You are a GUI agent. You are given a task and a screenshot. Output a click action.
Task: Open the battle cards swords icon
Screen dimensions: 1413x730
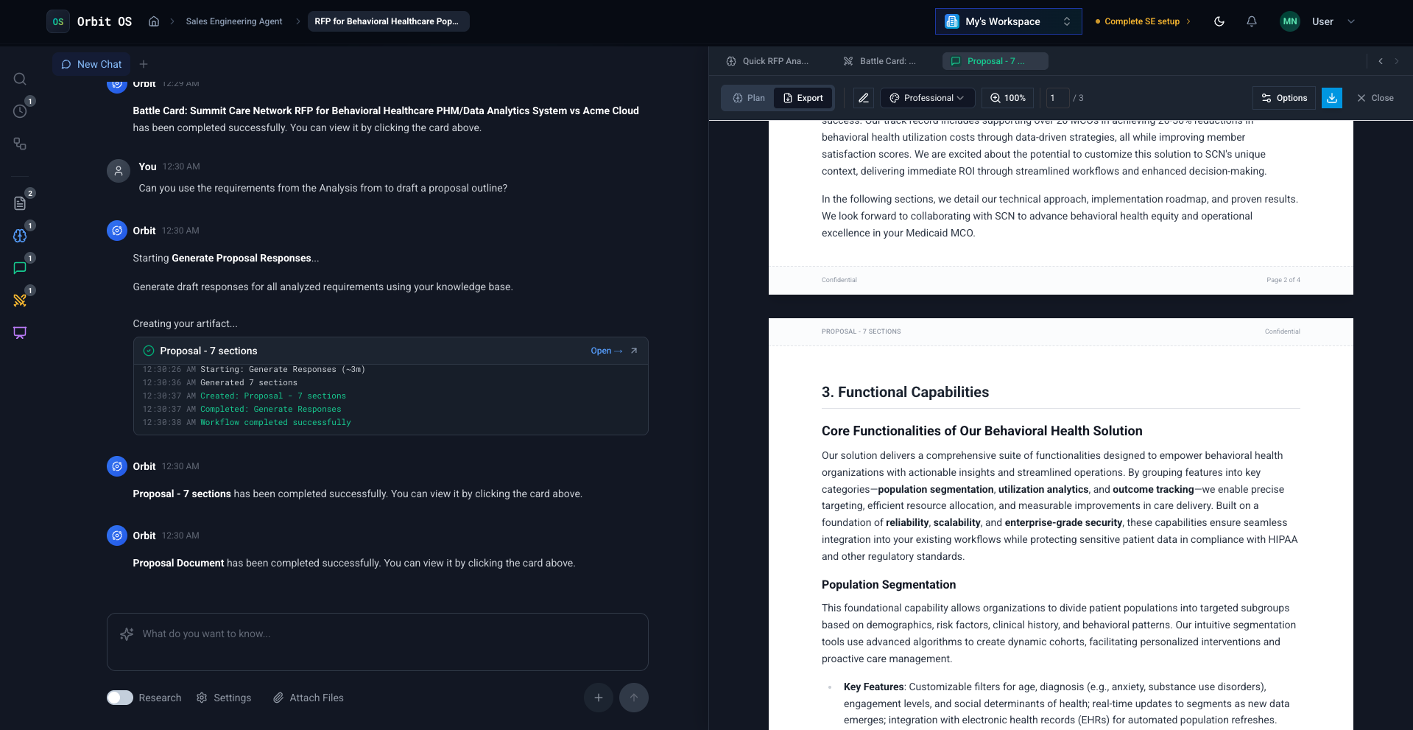click(20, 300)
